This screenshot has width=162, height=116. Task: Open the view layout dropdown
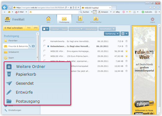pyautogui.click(x=124, y=34)
